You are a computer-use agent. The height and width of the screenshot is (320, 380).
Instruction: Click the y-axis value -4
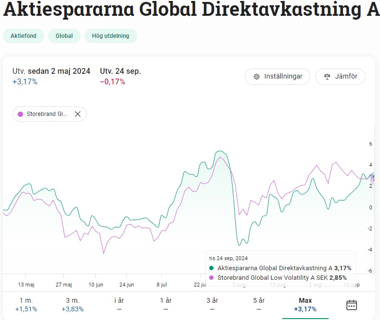click(370, 250)
